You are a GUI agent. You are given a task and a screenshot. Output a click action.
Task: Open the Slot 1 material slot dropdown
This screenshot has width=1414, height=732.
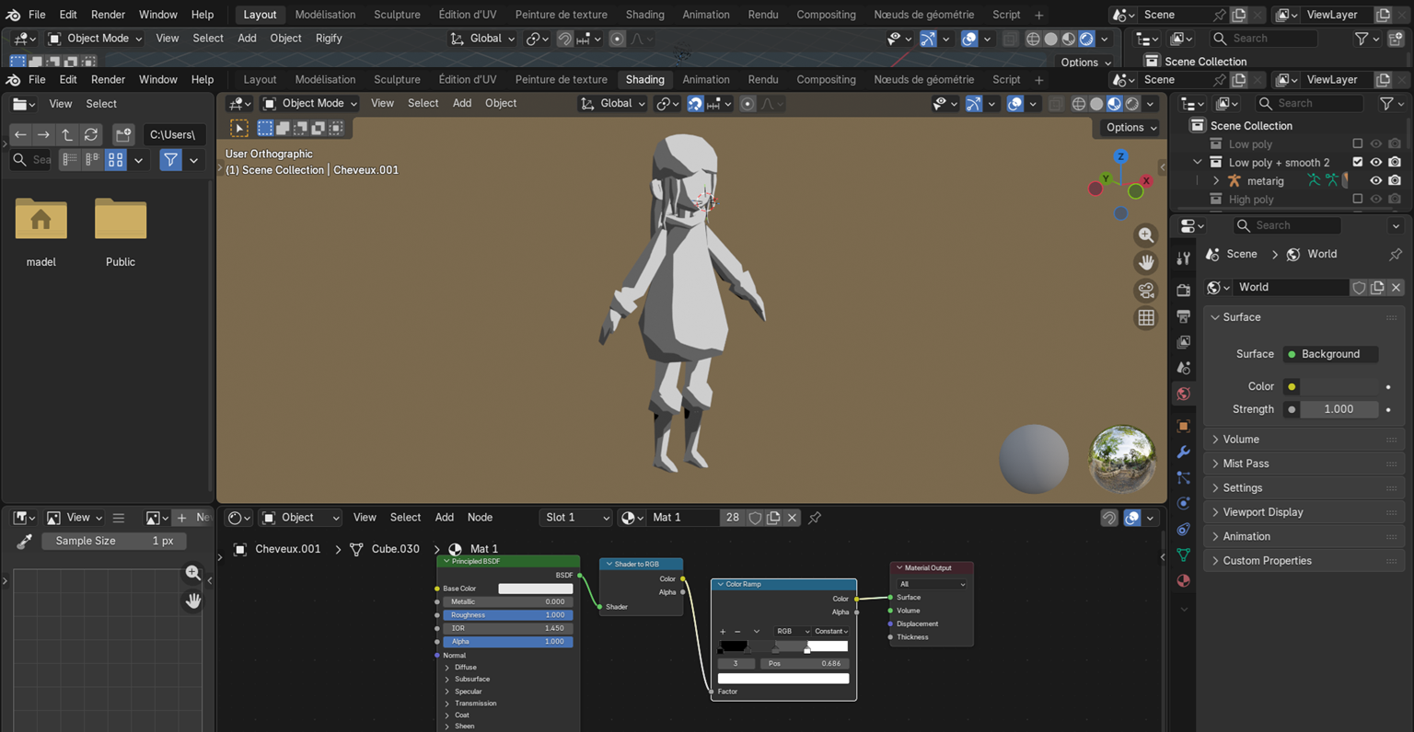click(576, 518)
